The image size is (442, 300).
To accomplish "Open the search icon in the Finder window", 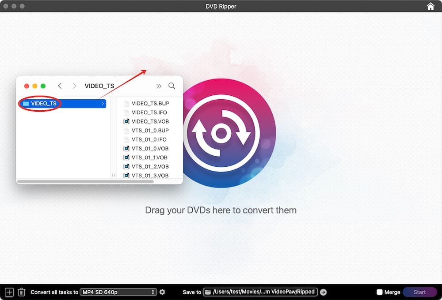I will [172, 86].
